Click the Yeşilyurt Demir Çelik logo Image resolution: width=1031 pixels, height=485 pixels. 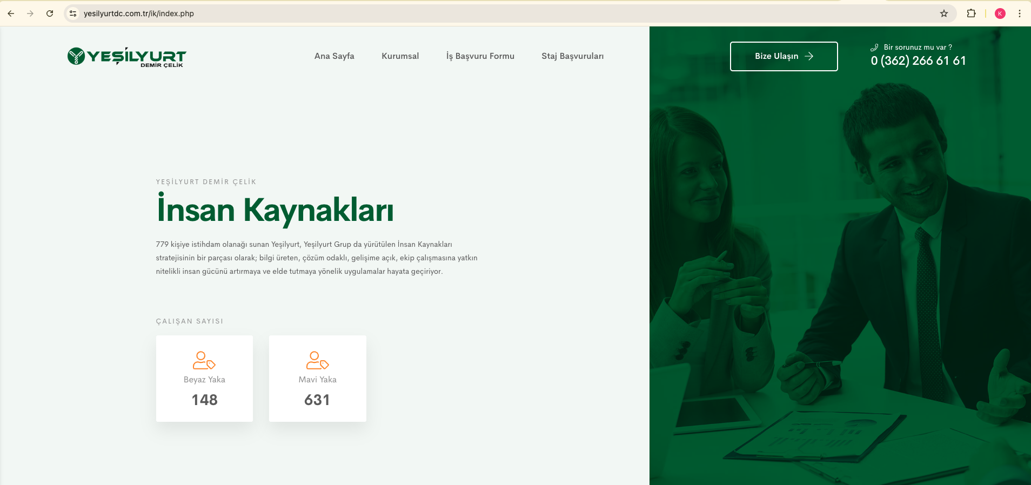(x=127, y=57)
